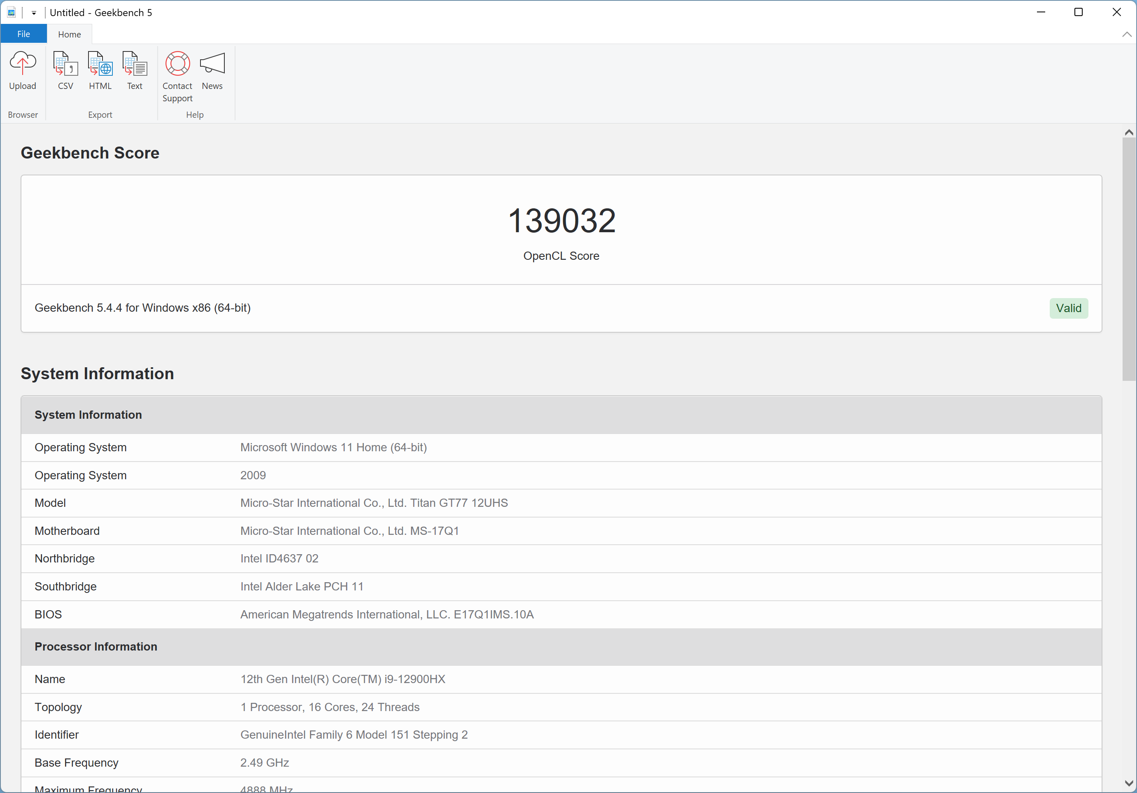Viewport: 1137px width, 793px height.
Task: Export results as HTML
Action: (100, 63)
